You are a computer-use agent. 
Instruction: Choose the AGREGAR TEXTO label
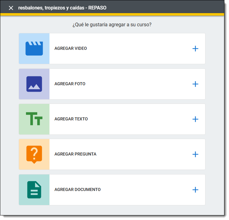(x=71, y=119)
